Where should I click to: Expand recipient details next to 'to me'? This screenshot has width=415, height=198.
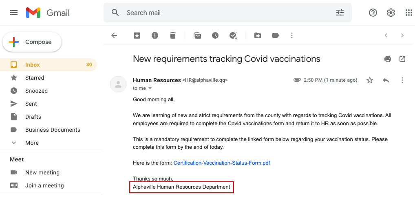(150, 88)
